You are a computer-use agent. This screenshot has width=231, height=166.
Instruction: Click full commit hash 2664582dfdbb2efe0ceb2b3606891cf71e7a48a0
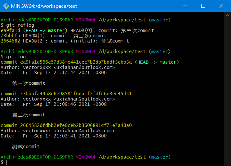(76, 125)
